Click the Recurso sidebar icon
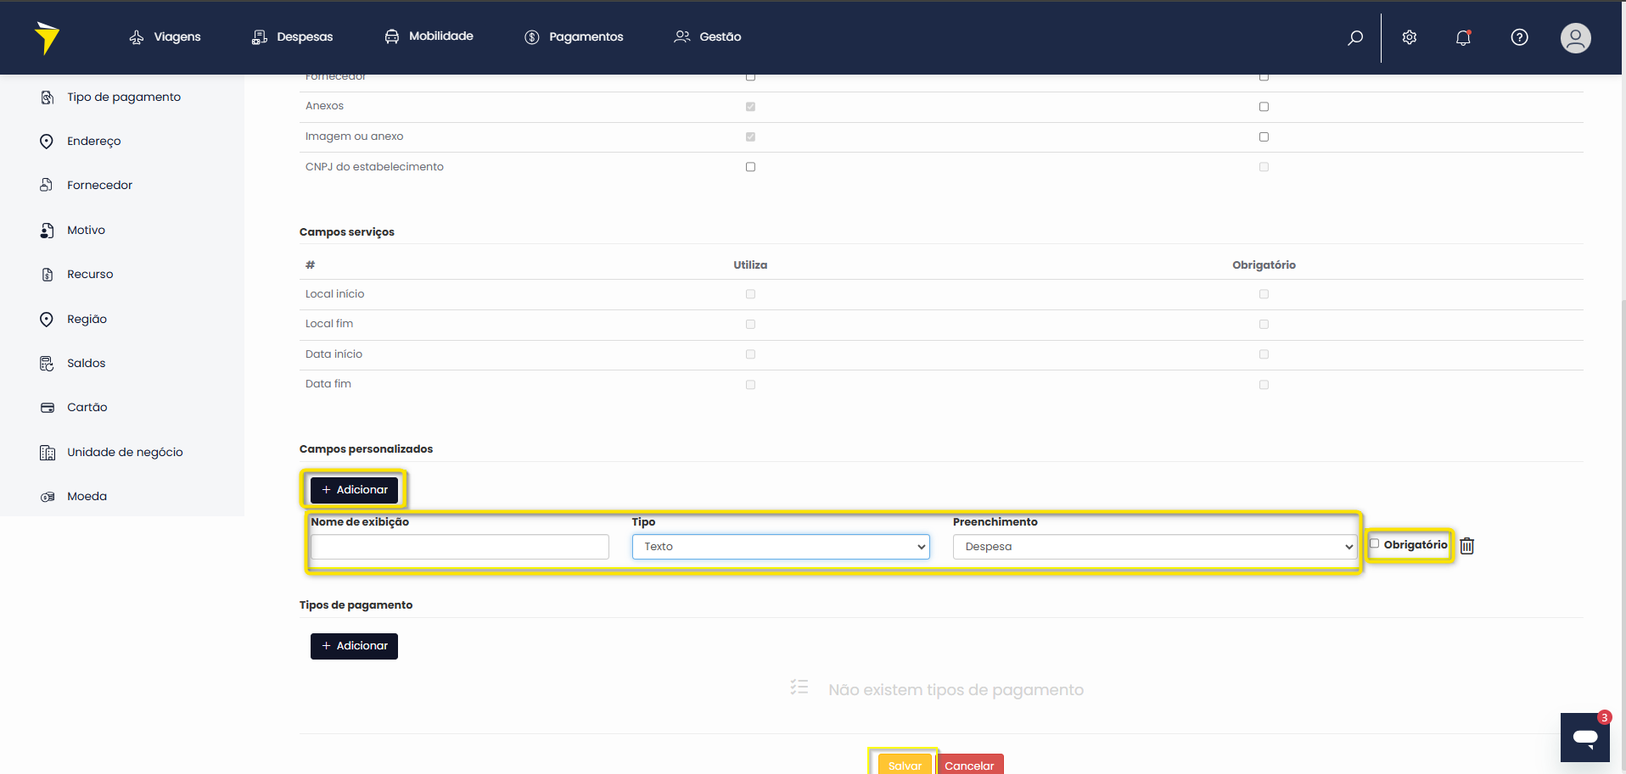1626x774 pixels. (x=48, y=275)
